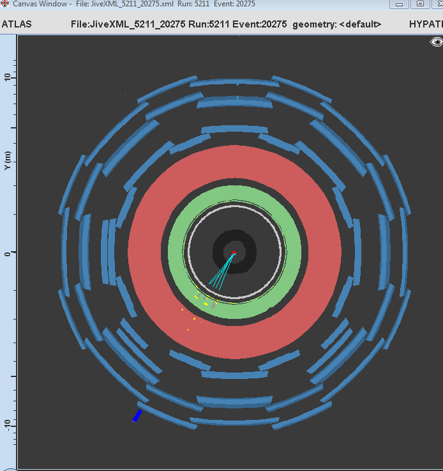Click the geometry: <default> label
The image size is (443, 471).
point(336,24)
